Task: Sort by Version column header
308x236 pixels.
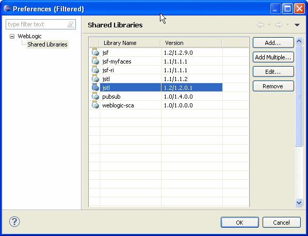Action: point(191,43)
